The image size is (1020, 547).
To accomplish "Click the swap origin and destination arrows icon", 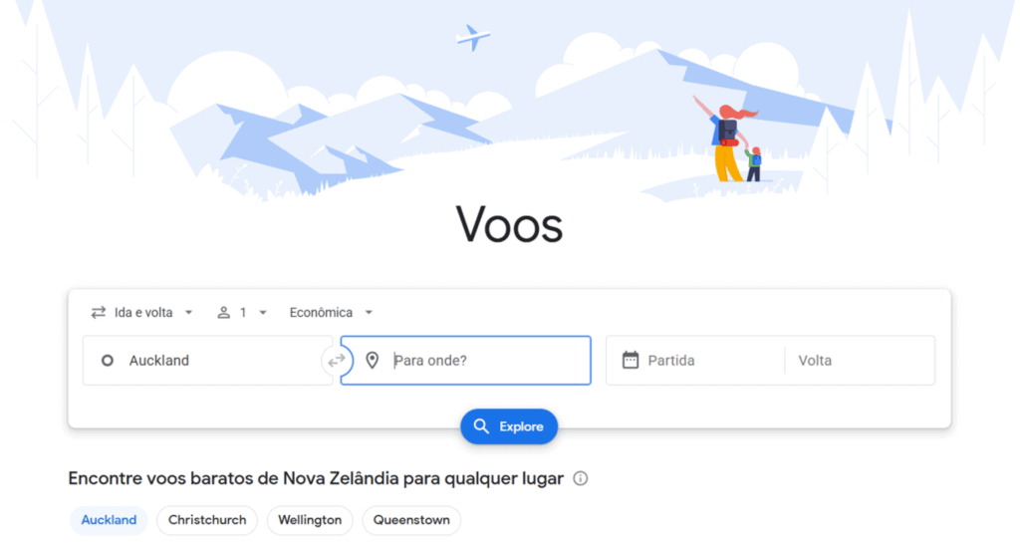I will point(337,361).
